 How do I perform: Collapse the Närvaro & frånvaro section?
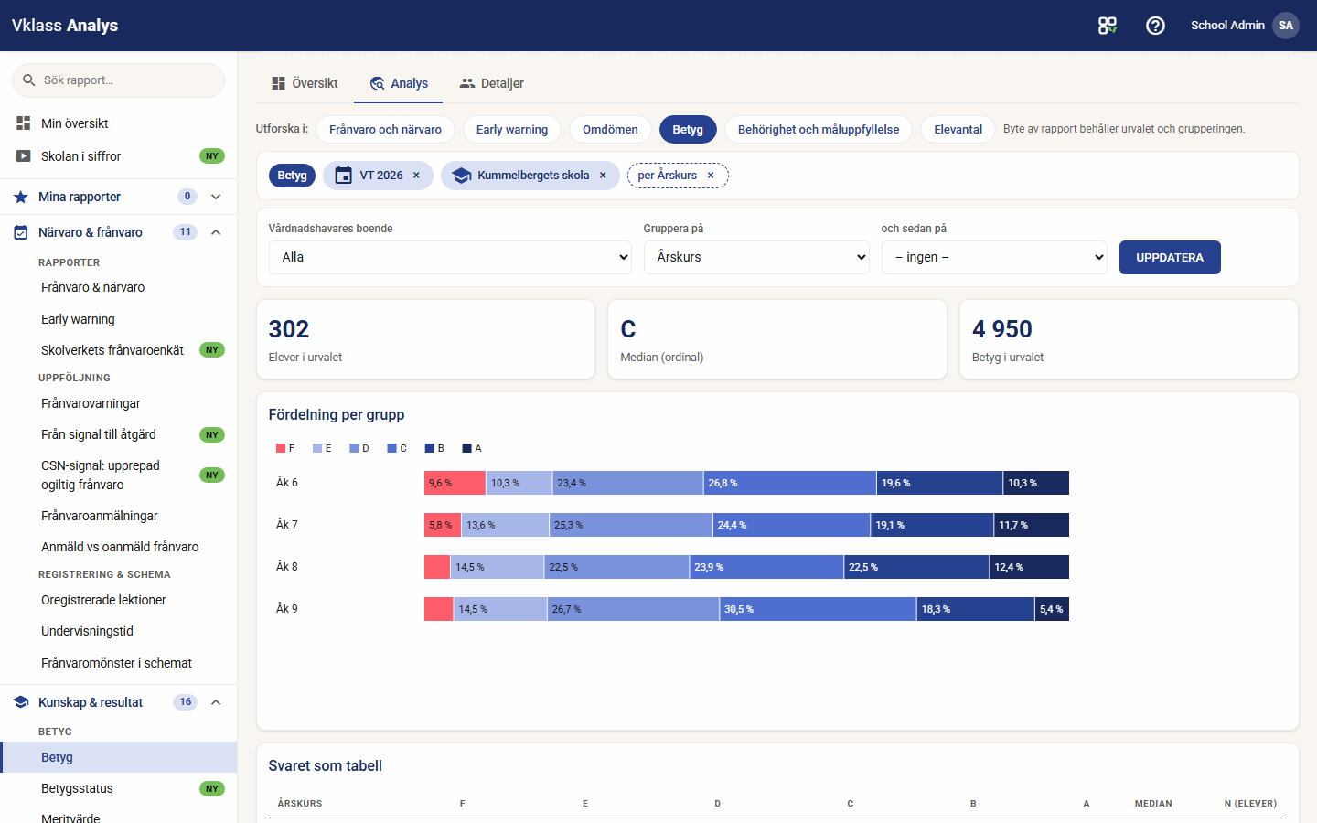[x=216, y=232]
